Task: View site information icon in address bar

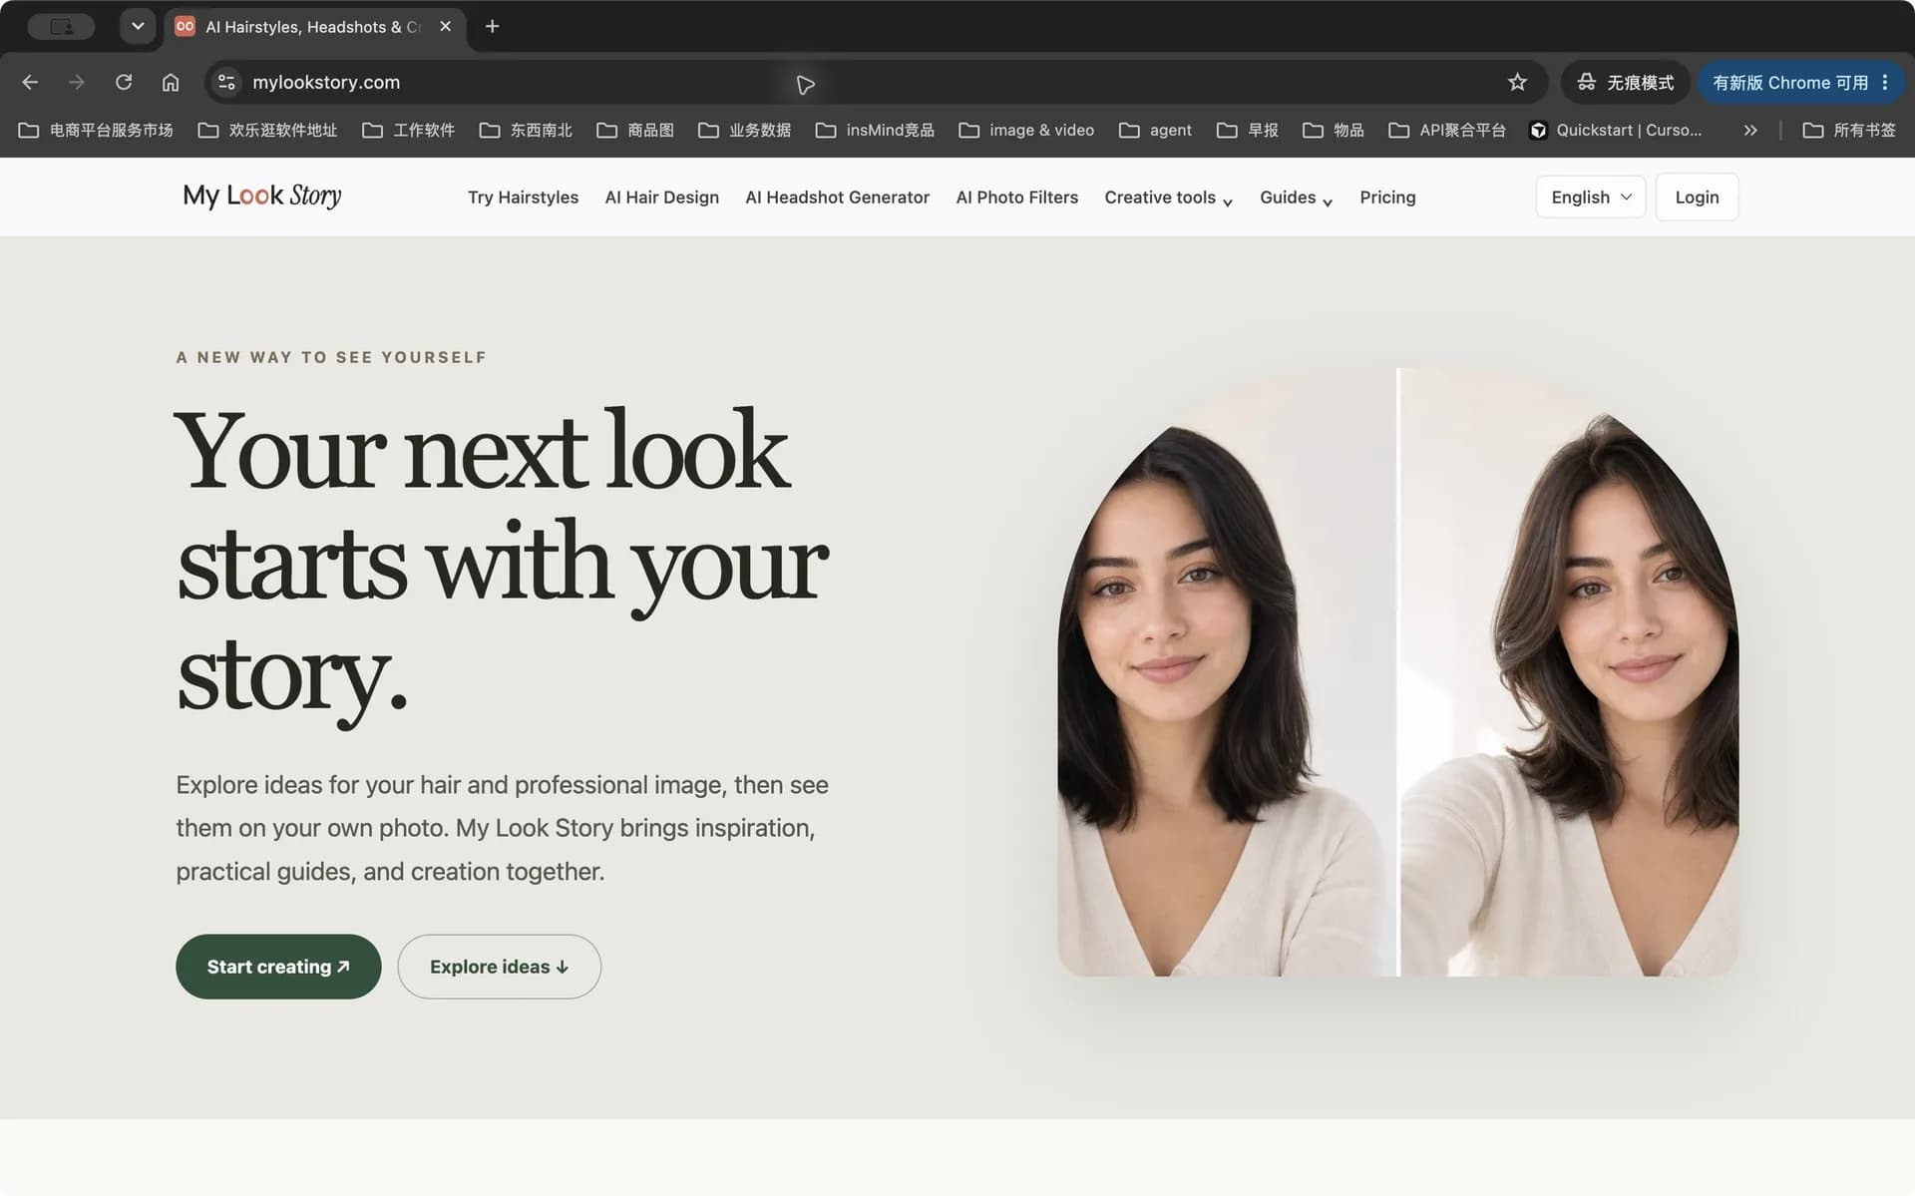Action: [x=227, y=82]
